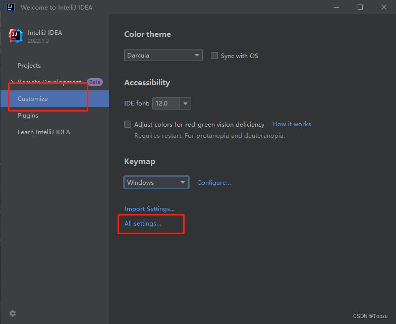Click the Accessibility heading
The height and width of the screenshot is (324, 396).
(x=147, y=83)
